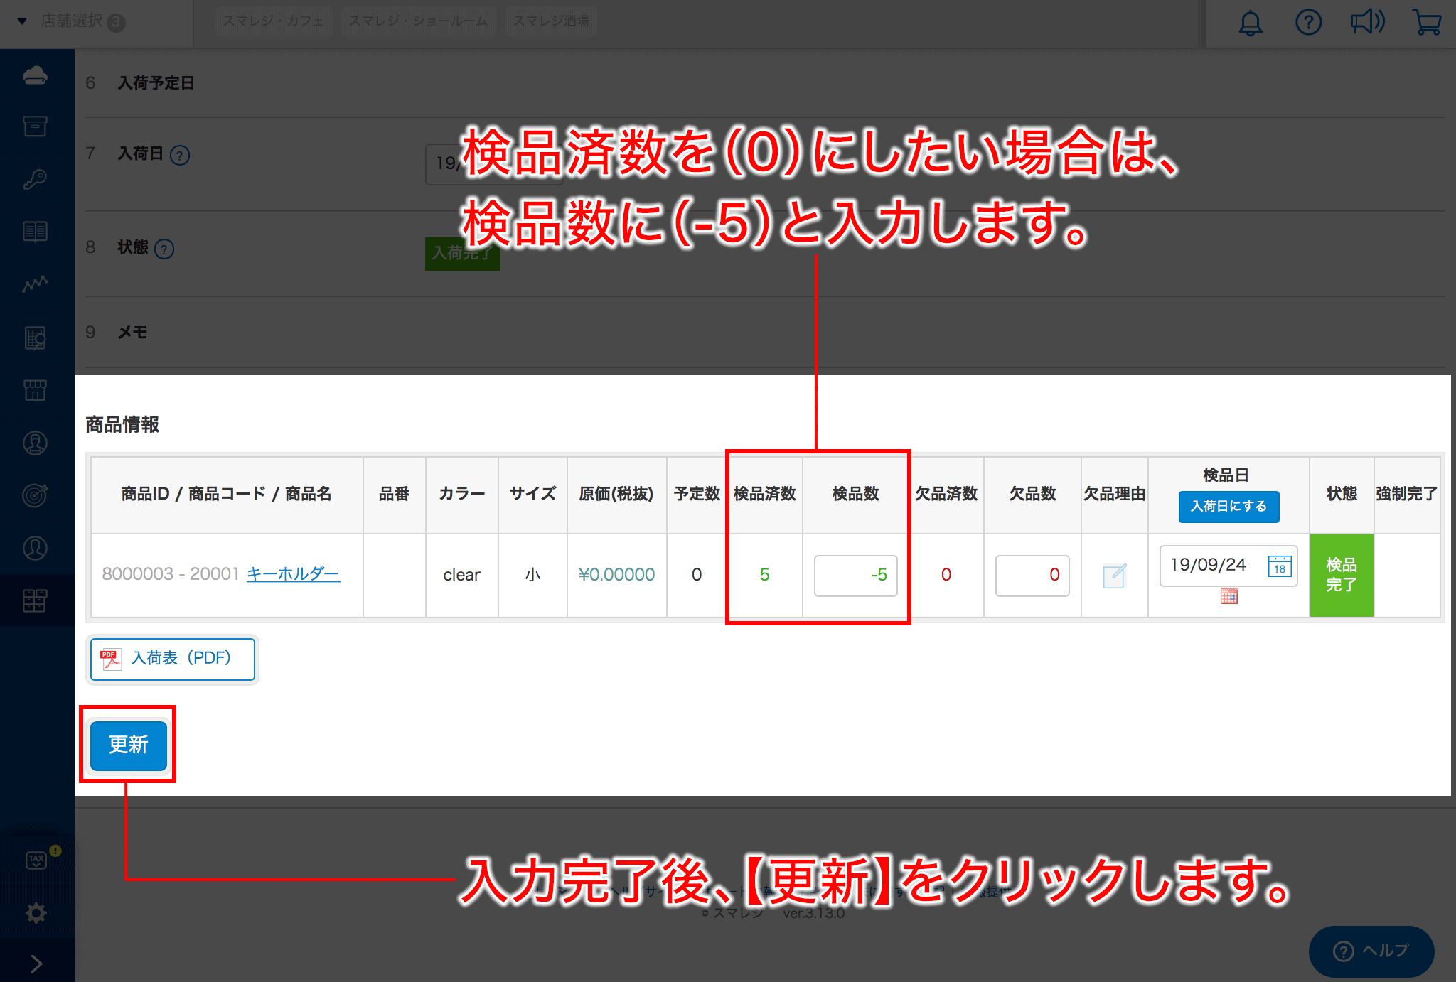Select the スマレジ酒場 store tab
The image size is (1456, 982).
[551, 21]
